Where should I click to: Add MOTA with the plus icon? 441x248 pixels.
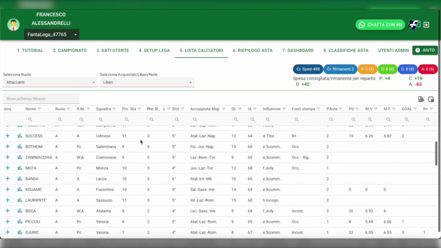pyautogui.click(x=8, y=168)
